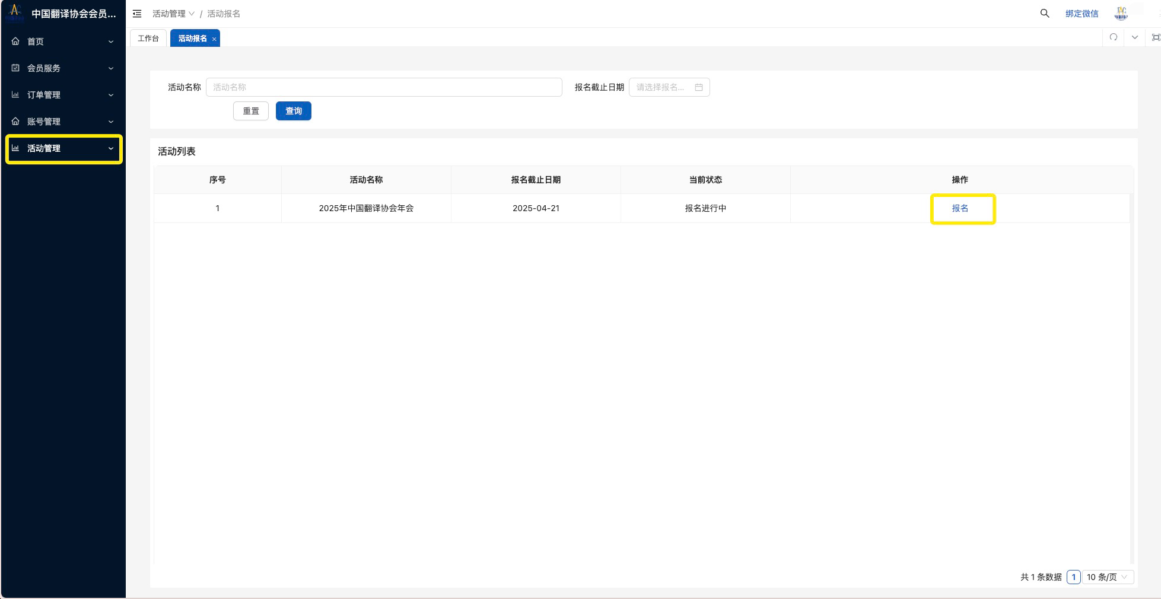Open the tab options dropdown chevron

1134,37
